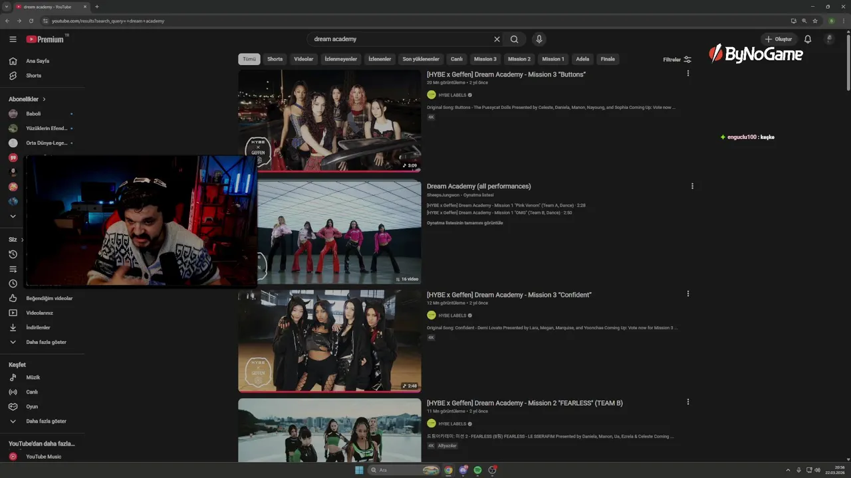Select the Mission 2 filter chip

click(519, 59)
